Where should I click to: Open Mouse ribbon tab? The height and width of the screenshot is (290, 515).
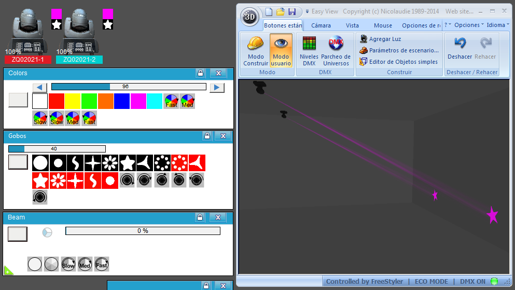(x=383, y=25)
